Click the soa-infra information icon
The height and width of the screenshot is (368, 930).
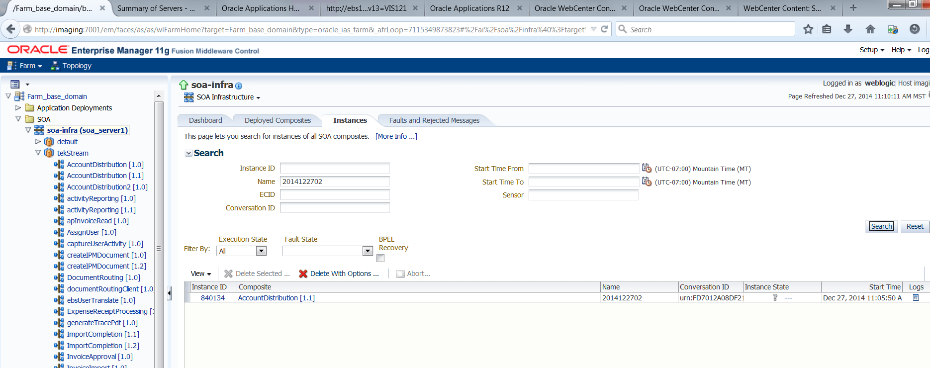coord(239,86)
